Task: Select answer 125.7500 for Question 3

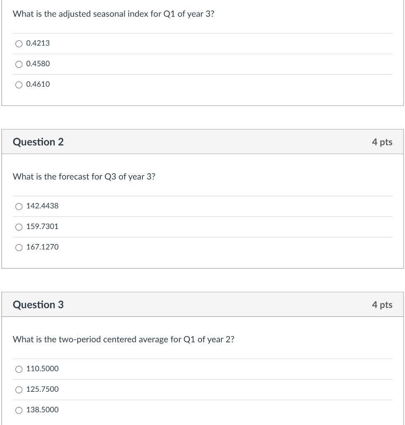Action: click(x=19, y=389)
